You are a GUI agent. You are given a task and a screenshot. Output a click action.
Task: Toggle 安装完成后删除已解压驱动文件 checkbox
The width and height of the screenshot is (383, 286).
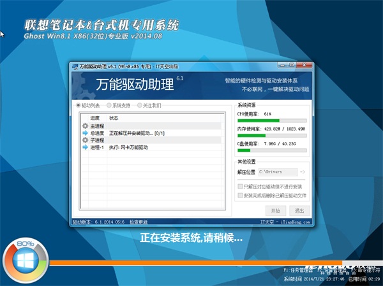coord(240,196)
